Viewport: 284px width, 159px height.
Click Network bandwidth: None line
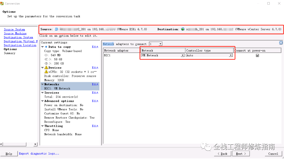(63, 134)
